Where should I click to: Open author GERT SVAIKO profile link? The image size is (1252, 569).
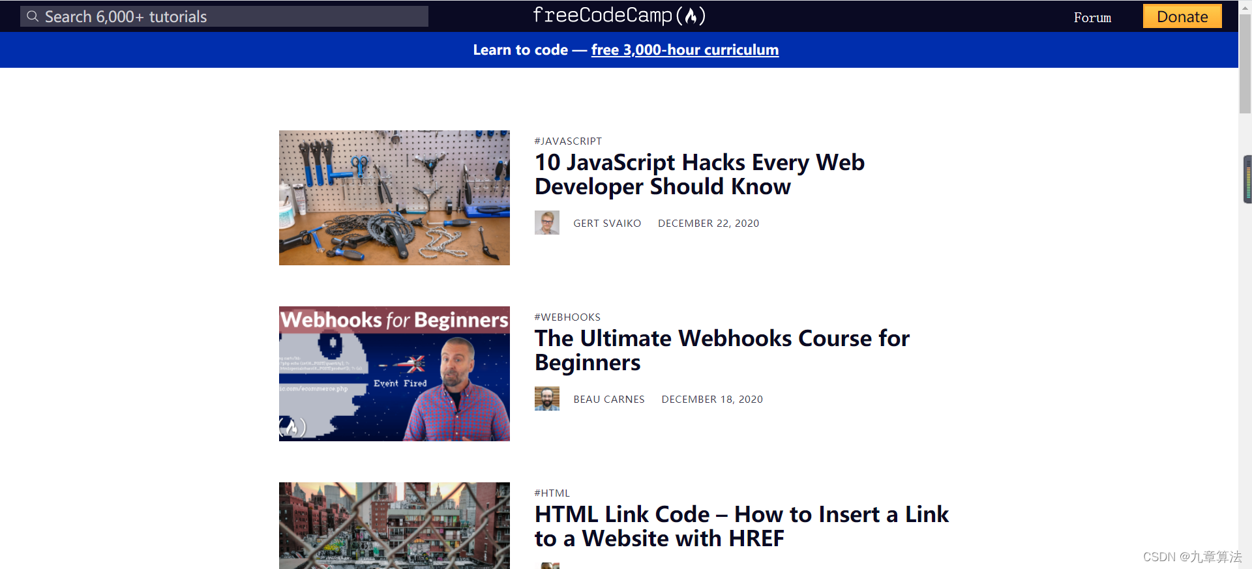pyautogui.click(x=607, y=224)
